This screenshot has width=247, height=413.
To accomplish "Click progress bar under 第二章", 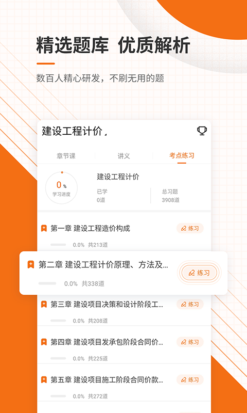I will click(x=47, y=283).
